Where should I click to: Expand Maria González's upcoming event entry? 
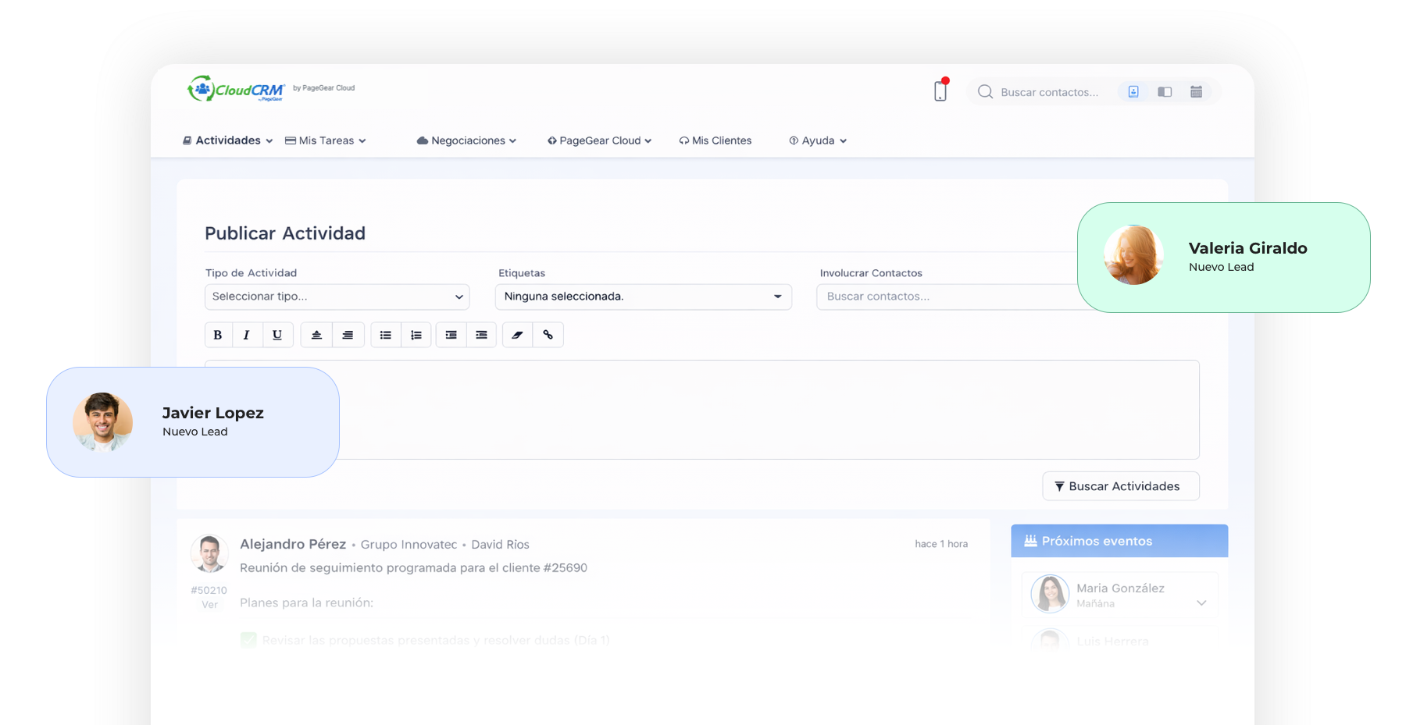tap(1201, 603)
